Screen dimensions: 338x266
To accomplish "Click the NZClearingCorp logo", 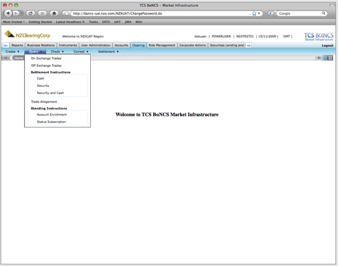I will pos(28,34).
